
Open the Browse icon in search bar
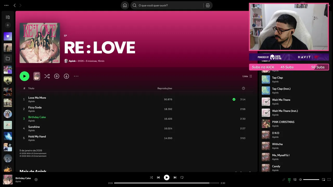[208, 5]
